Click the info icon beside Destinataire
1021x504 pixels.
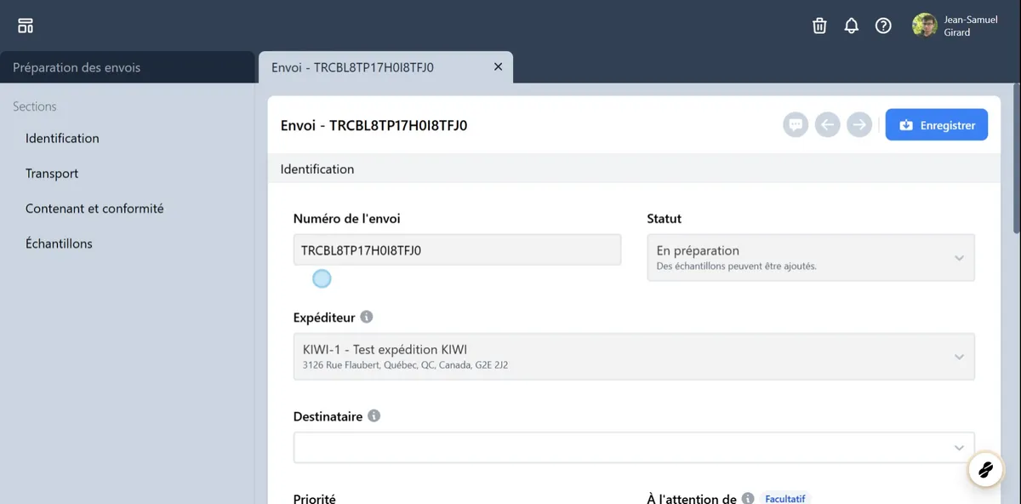tap(374, 416)
